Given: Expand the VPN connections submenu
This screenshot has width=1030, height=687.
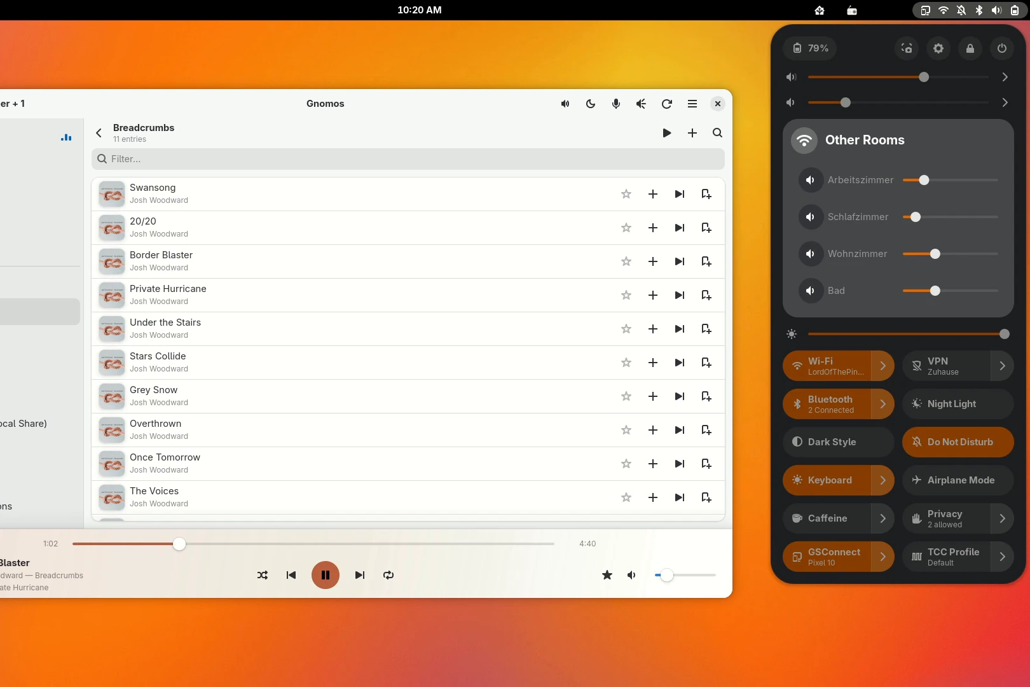Looking at the screenshot, I should pyautogui.click(x=1003, y=366).
